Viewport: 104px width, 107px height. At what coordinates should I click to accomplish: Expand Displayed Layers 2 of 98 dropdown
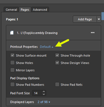pos(44,102)
